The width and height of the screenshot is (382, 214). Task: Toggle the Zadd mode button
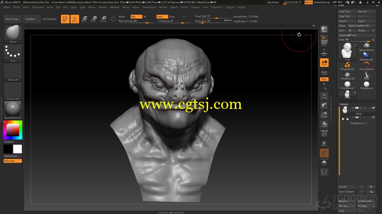point(162,17)
